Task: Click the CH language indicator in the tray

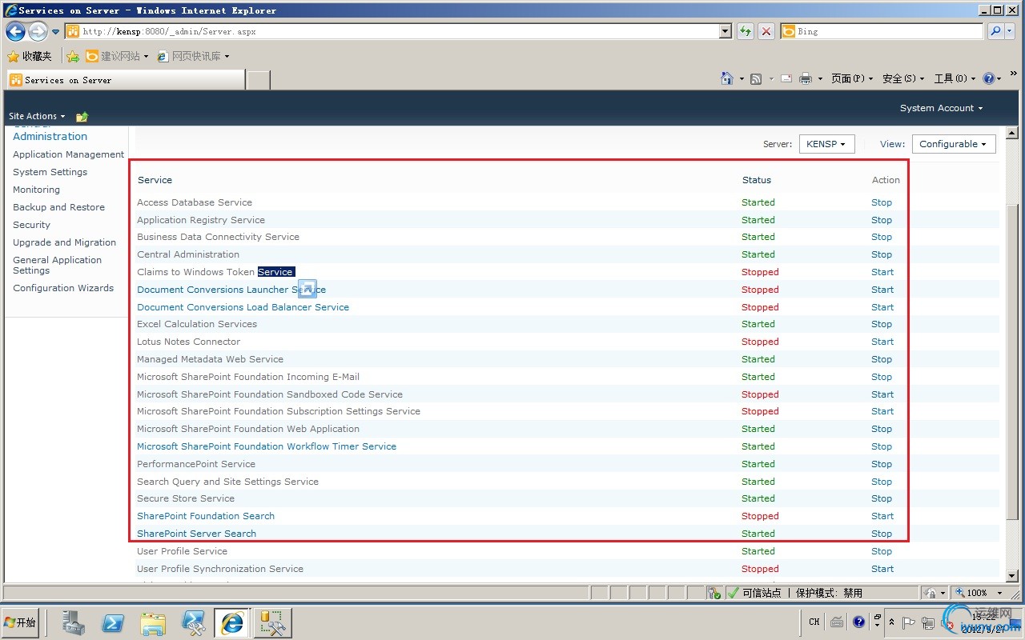Action: pos(814,622)
